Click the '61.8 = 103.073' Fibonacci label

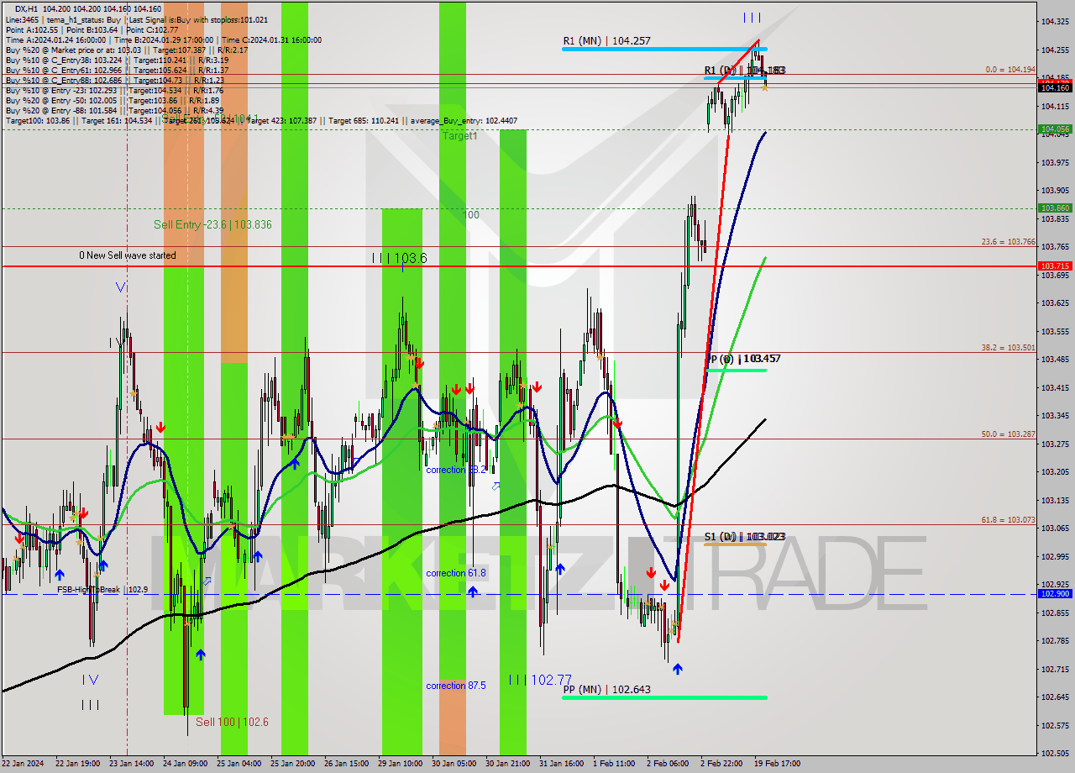[1008, 520]
